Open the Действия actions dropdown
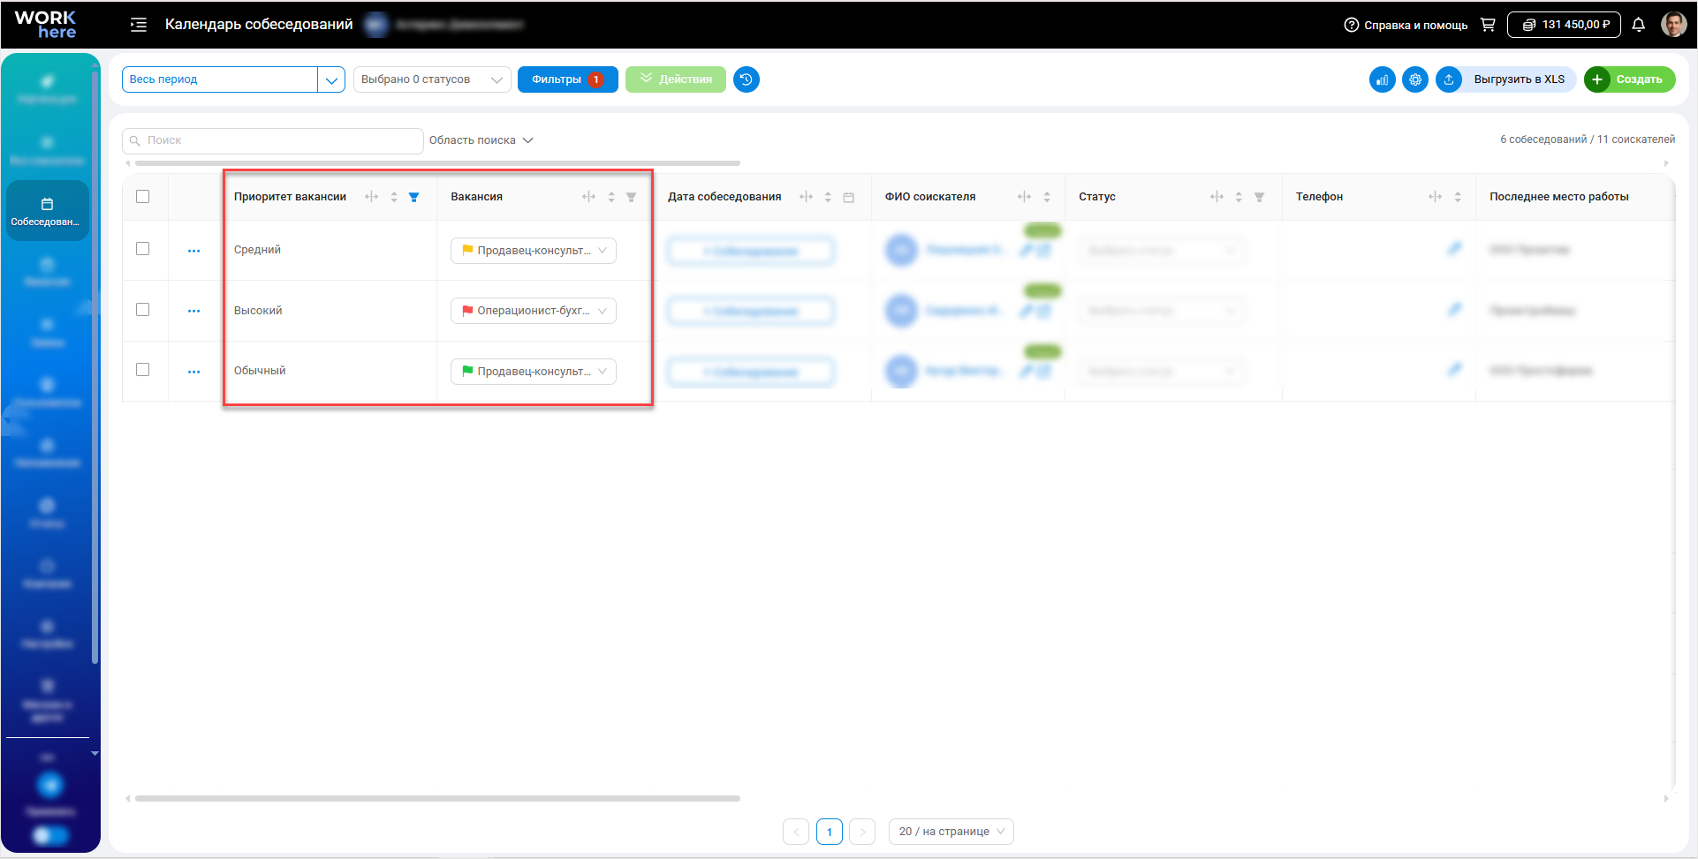 pos(676,79)
